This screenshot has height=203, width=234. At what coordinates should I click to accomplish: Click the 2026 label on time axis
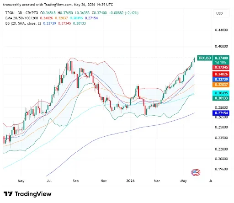[130, 181]
